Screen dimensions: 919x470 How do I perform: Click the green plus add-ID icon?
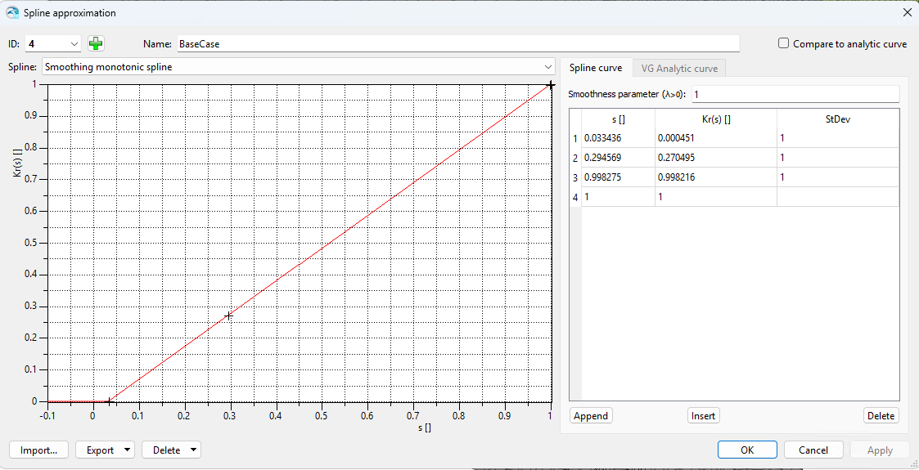97,44
